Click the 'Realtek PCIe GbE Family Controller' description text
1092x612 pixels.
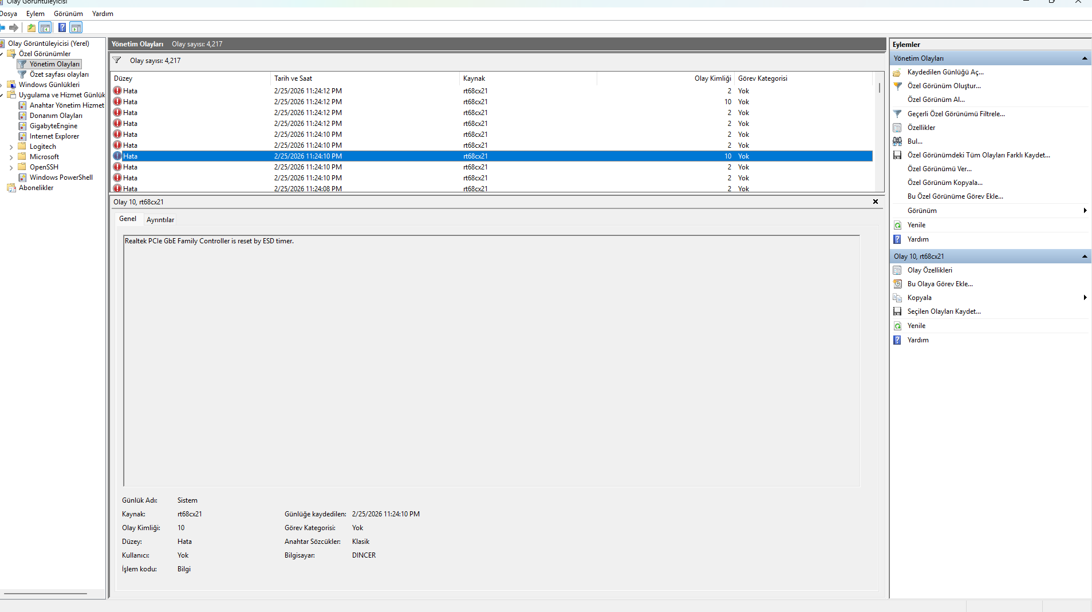click(x=209, y=241)
